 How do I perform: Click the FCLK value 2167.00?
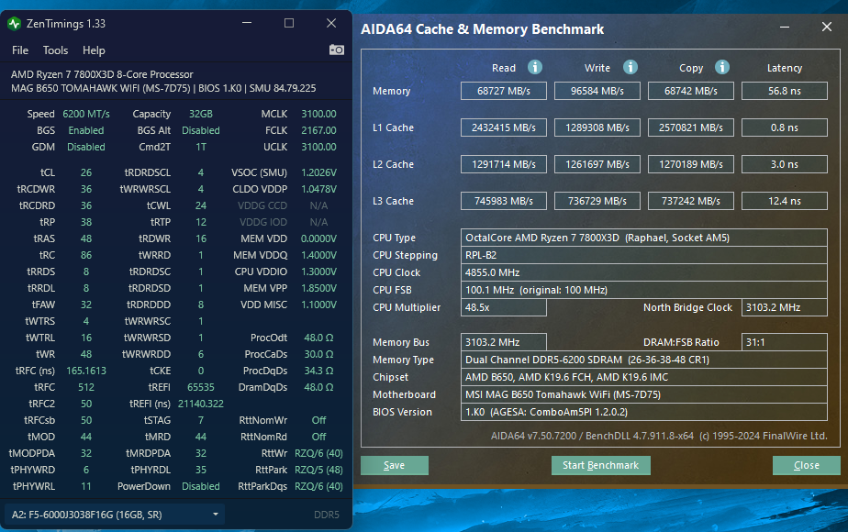[x=318, y=130]
